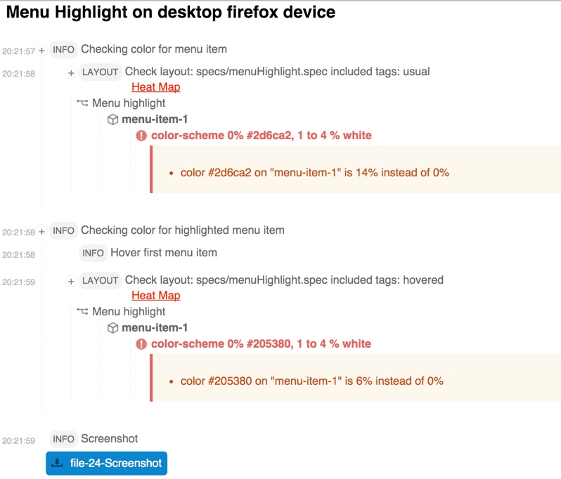Click the LAYOUT badge for the usual tags check
This screenshot has width=561, height=479.
(100, 72)
